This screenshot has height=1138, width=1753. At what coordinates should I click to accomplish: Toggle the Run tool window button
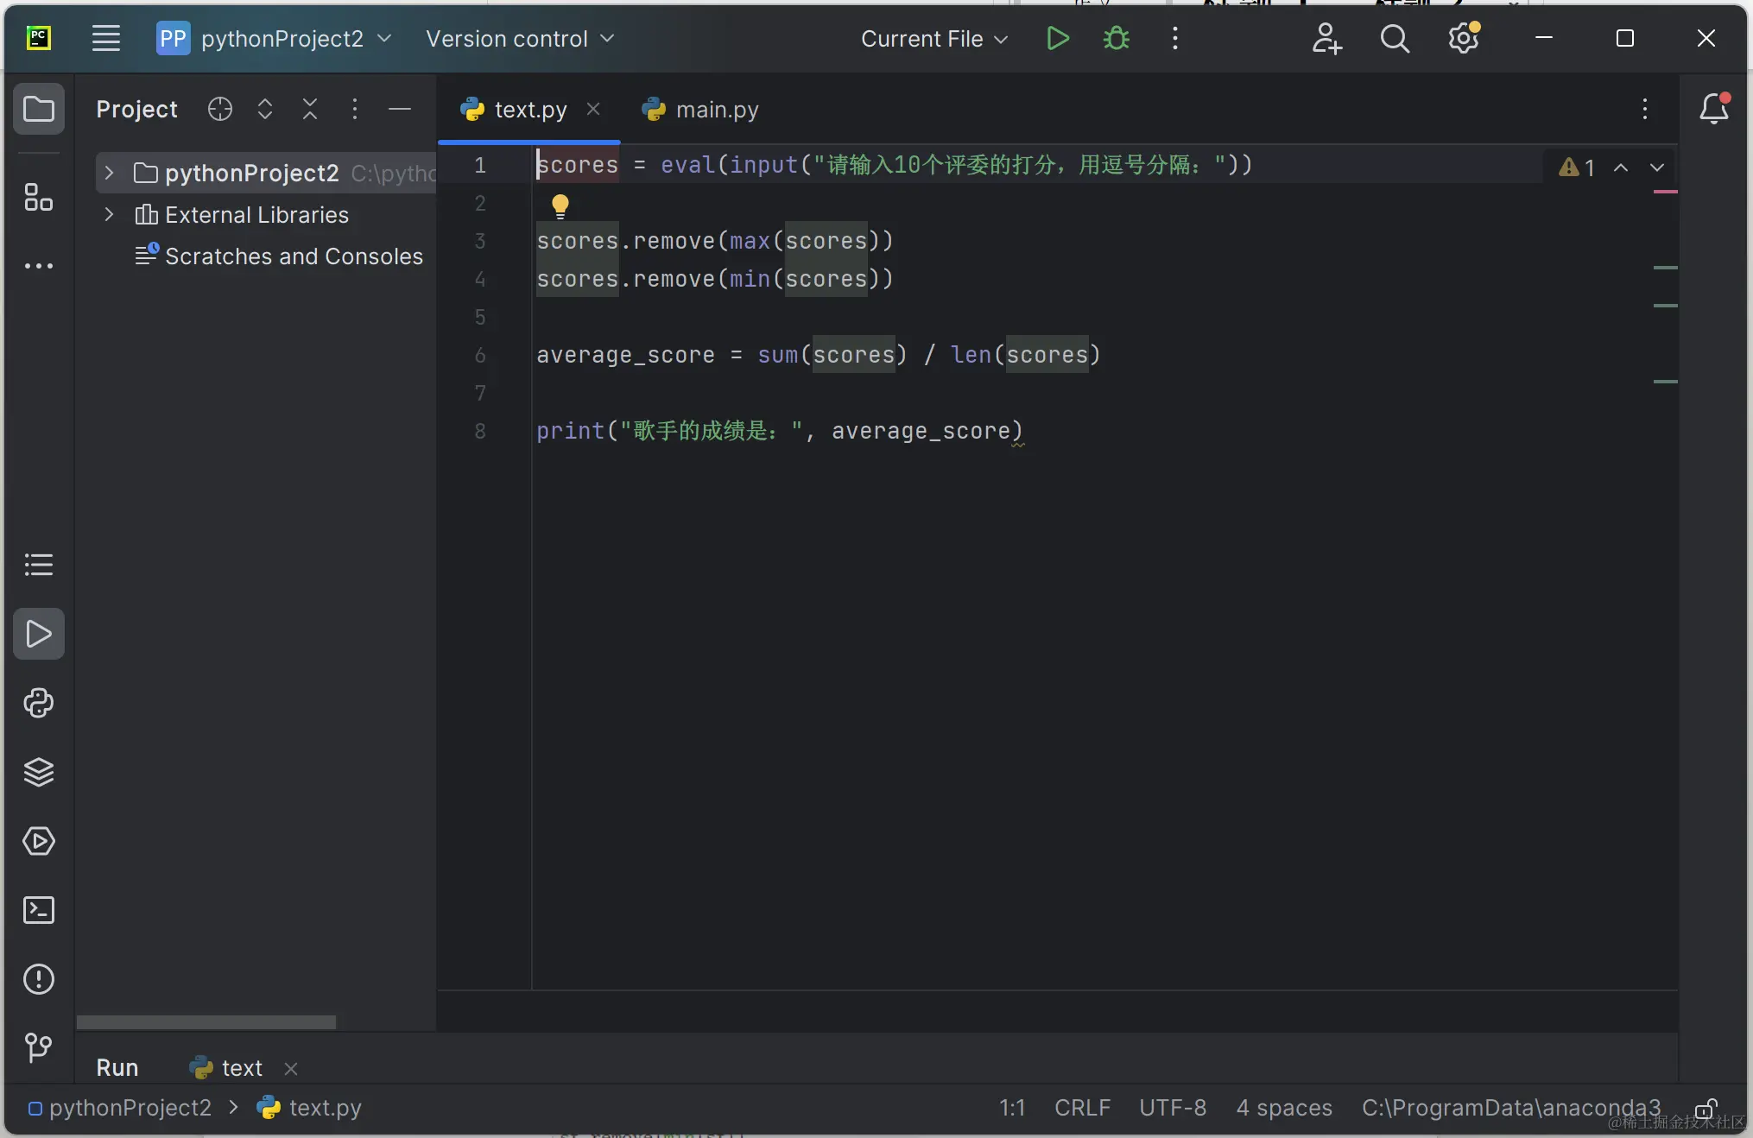pos(38,634)
